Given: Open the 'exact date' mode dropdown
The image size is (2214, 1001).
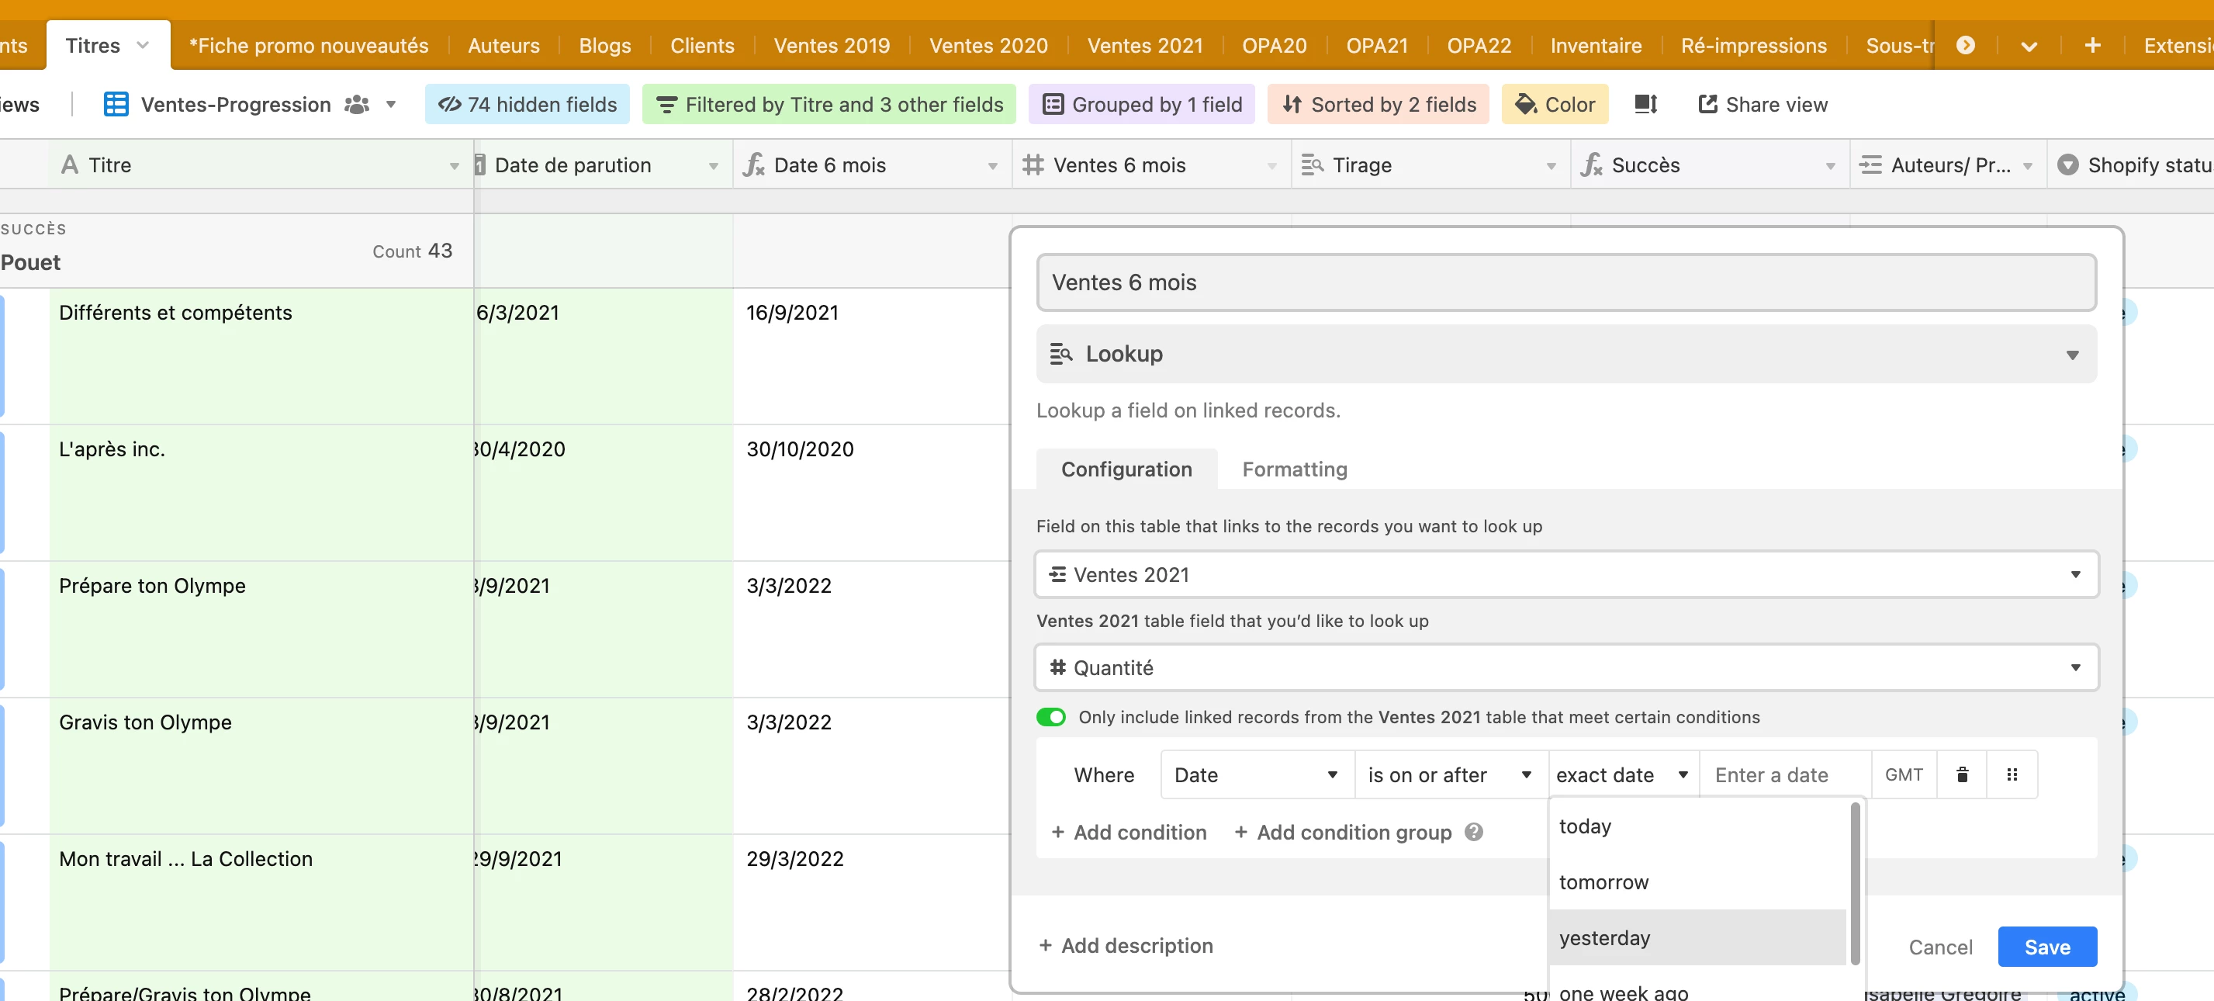Looking at the screenshot, I should tap(1623, 775).
